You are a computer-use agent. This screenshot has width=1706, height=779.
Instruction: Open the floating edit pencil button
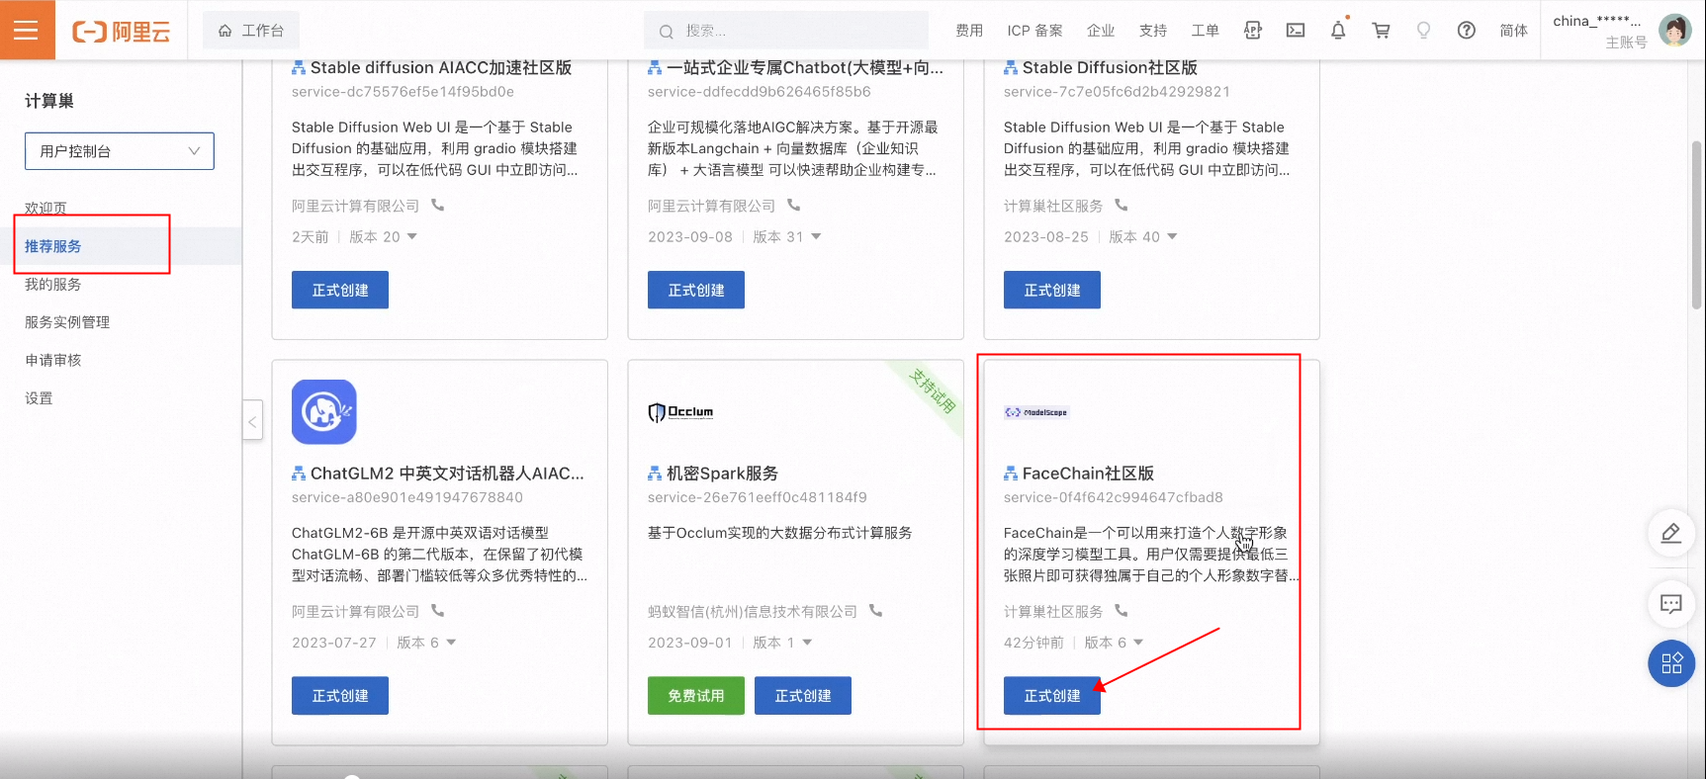click(x=1671, y=533)
